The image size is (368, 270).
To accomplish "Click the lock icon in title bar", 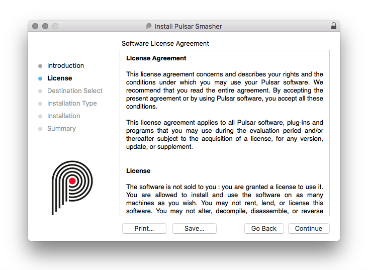I will 333,26.
